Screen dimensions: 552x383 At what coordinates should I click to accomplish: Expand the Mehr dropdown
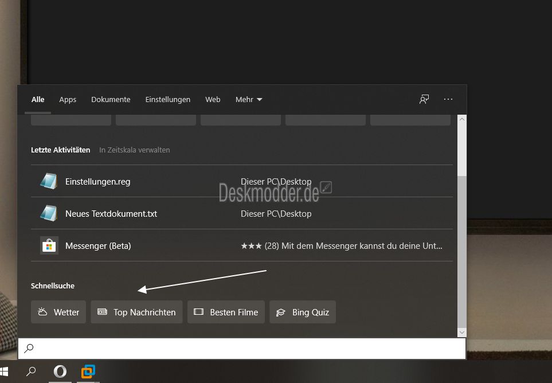point(249,100)
